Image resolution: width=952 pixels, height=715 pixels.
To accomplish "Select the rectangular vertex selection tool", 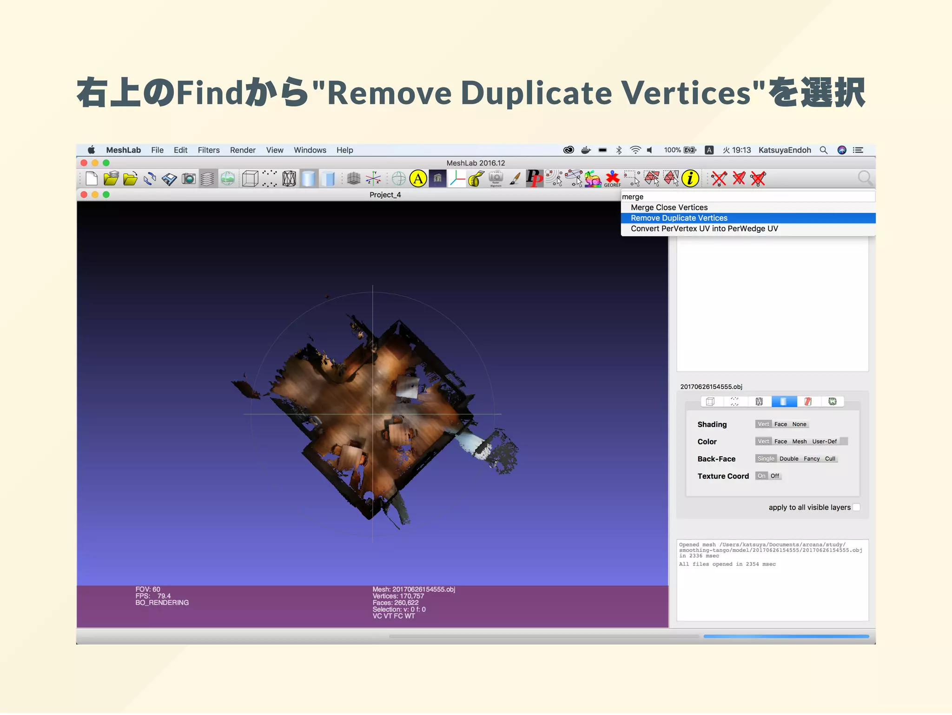I will [x=632, y=179].
